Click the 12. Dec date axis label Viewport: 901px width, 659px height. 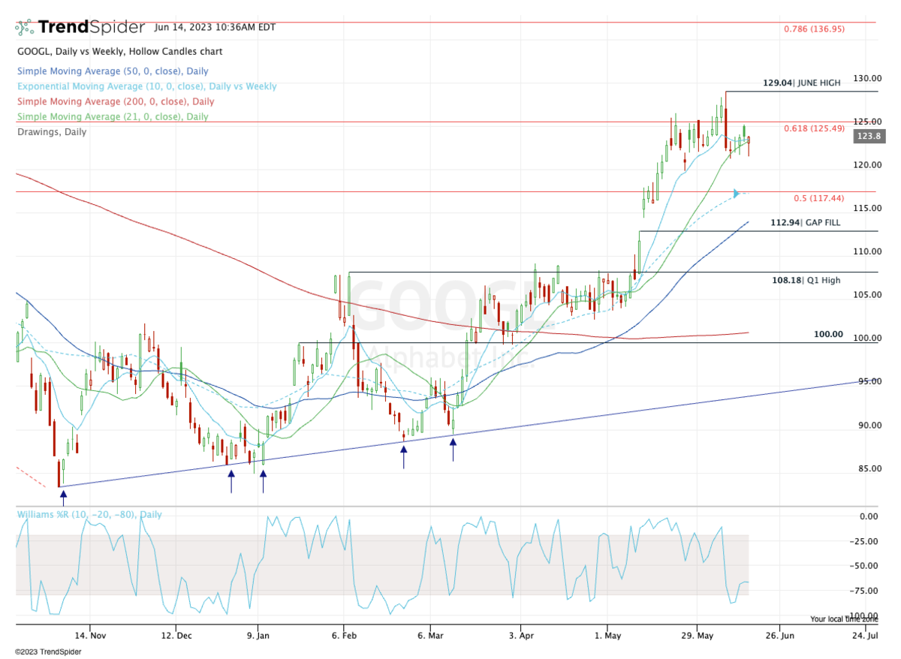[x=175, y=634]
